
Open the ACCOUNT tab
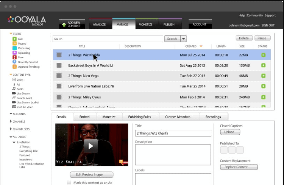tap(200, 24)
